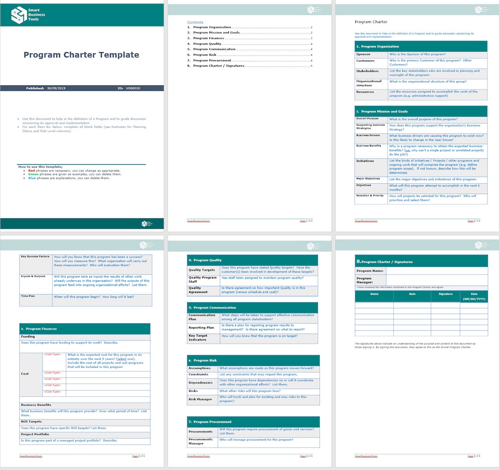500x470 pixels.
Task: Click the Smart Business Tools logo on the cover
Action: pos(26,15)
